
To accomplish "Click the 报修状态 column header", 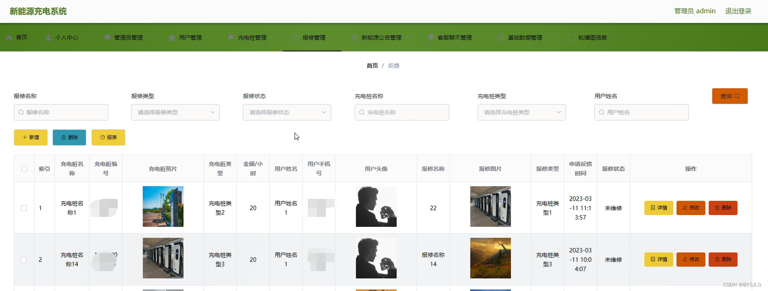I will pos(613,169).
